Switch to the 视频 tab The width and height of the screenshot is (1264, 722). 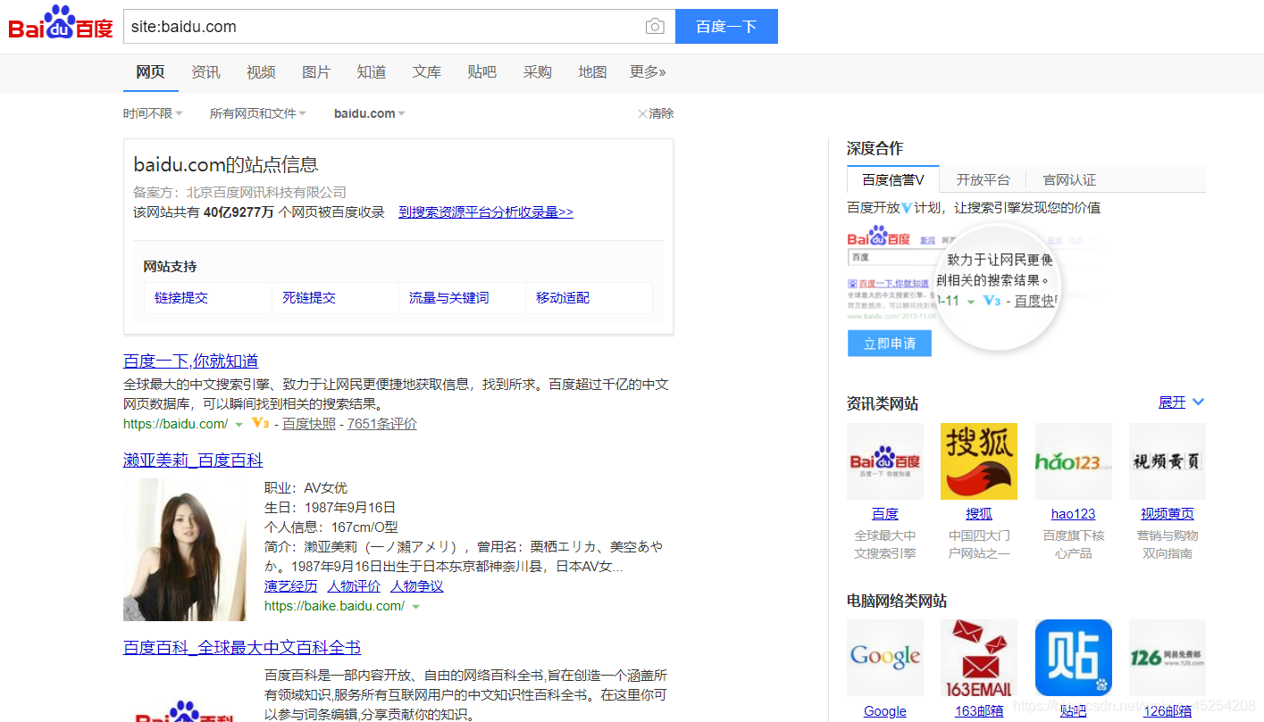click(261, 72)
